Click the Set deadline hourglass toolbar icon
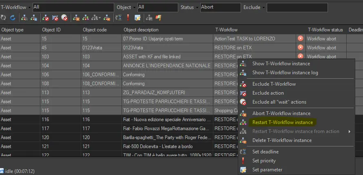363x175 pixels. click(118, 18)
